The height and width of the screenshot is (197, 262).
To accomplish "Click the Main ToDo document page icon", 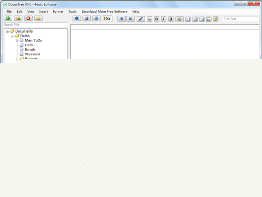I will click(x=21, y=40).
